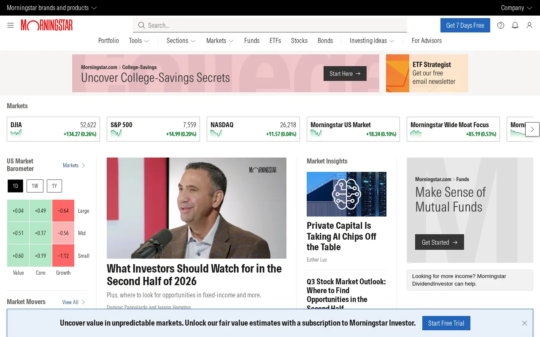
Task: Open the DJIA market card
Action: [x=54, y=129]
